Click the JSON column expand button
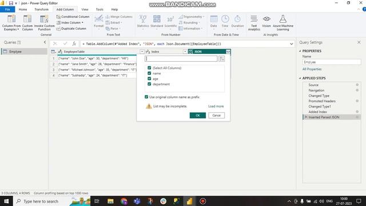The height and width of the screenshot is (206, 366). tap(228, 51)
